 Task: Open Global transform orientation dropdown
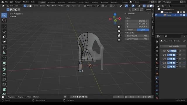coord(89,6)
